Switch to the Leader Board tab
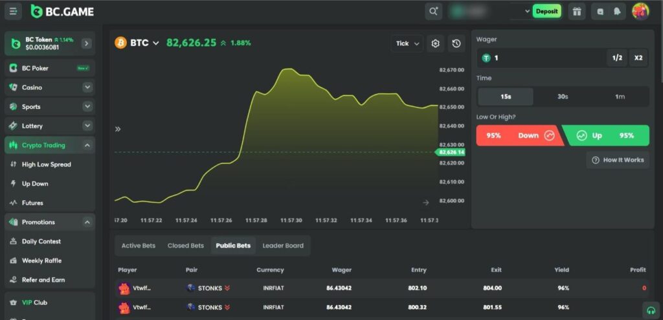Screen dimensions: 663x320 (283, 246)
